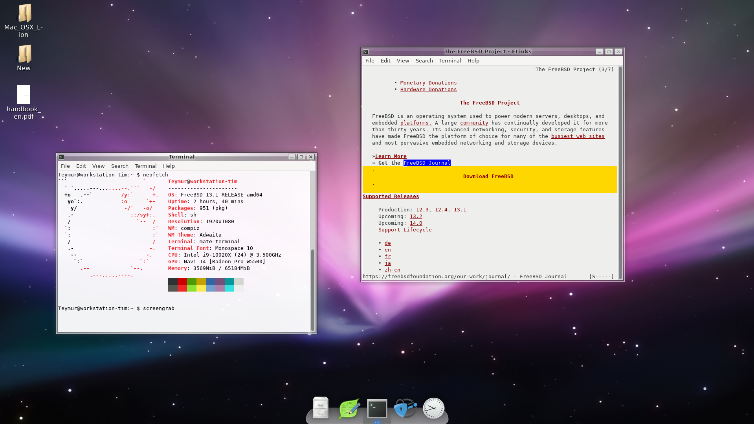Minimize the ELinks FreeBSD window
Image resolution: width=754 pixels, height=424 pixels.
coord(600,51)
